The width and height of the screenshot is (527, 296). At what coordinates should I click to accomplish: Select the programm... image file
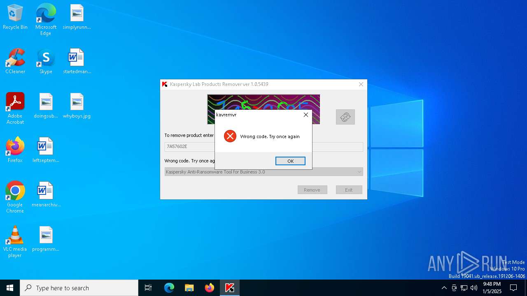[x=46, y=239]
